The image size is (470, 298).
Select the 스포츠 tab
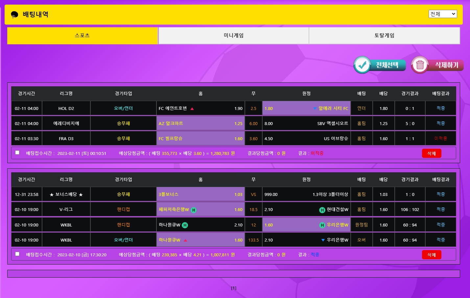[x=82, y=35]
